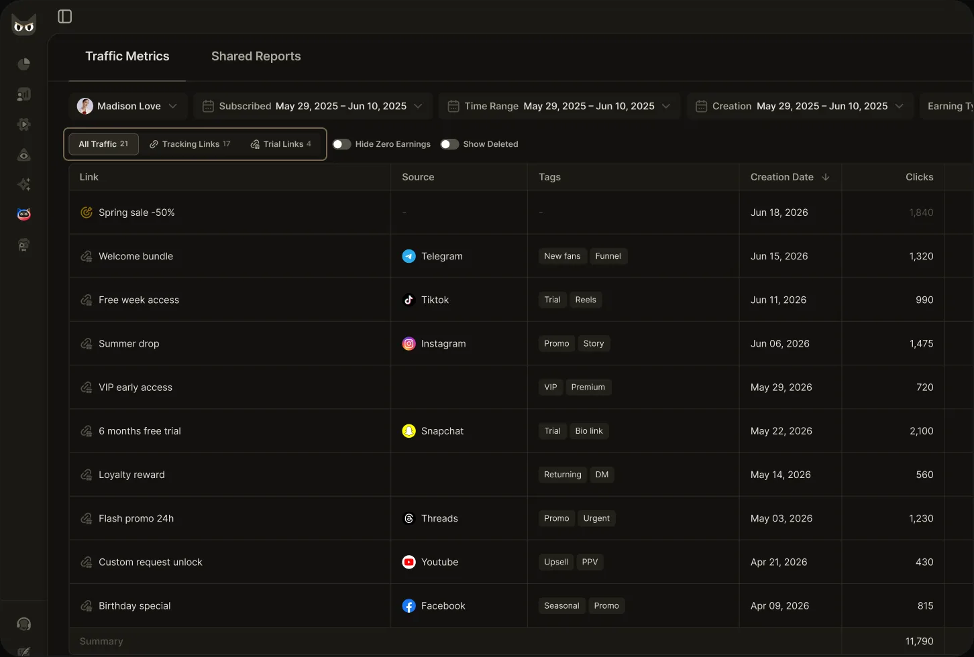Open the pie chart sidebar section

(23, 64)
